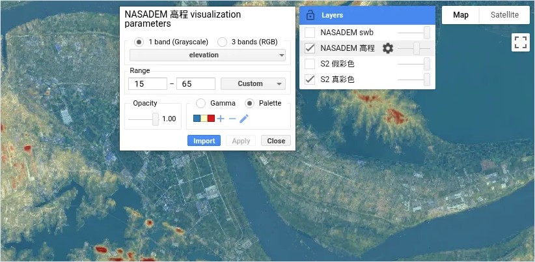
Task: Edit palette with the pencil icon
Action: (244, 119)
